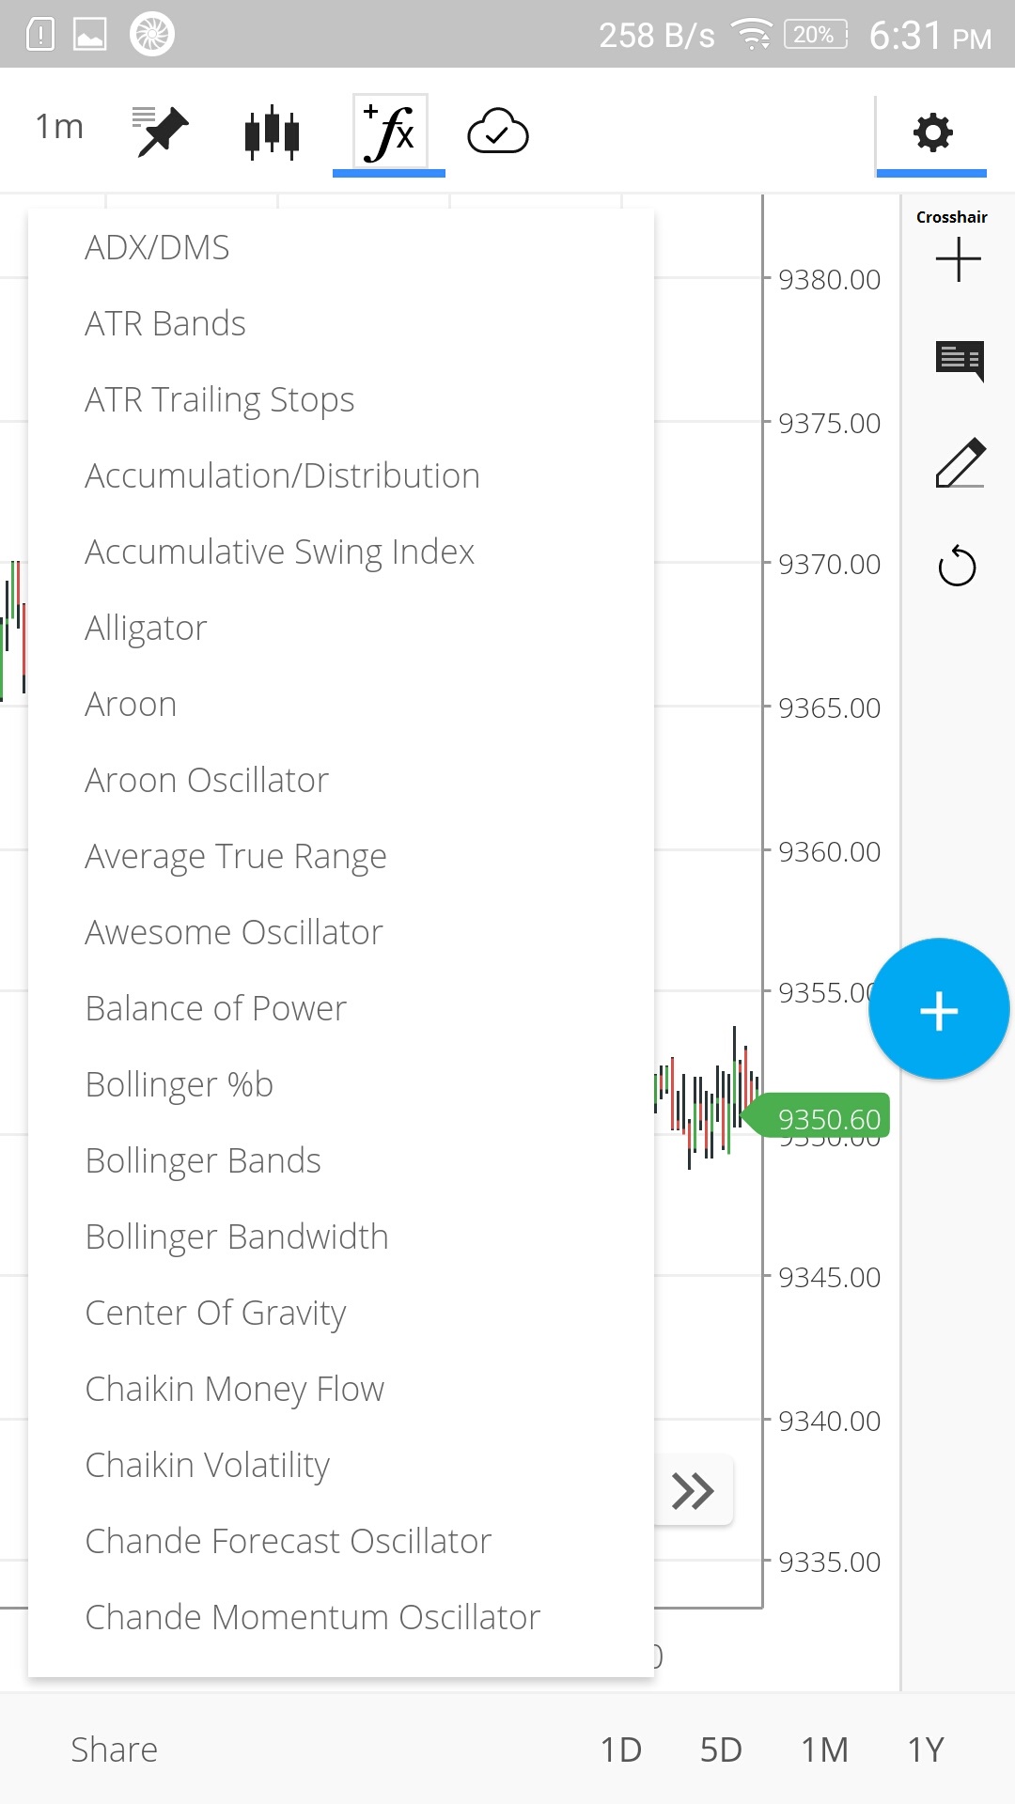This screenshot has height=1804, width=1015.
Task: Expand chart with double chevron arrow
Action: (x=694, y=1490)
